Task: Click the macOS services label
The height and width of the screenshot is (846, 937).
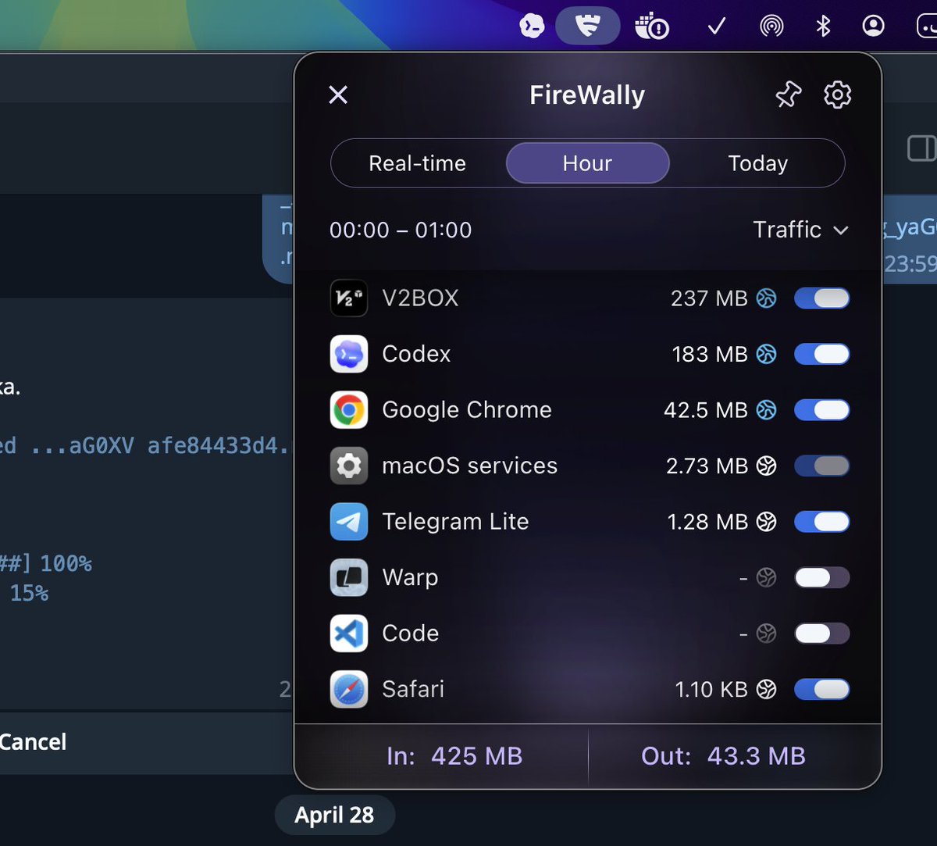Action: coord(469,466)
